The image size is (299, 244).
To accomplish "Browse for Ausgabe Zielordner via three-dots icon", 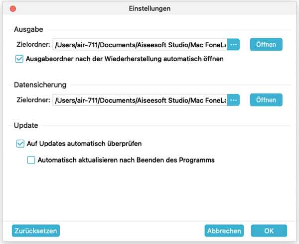I will tap(233, 45).
